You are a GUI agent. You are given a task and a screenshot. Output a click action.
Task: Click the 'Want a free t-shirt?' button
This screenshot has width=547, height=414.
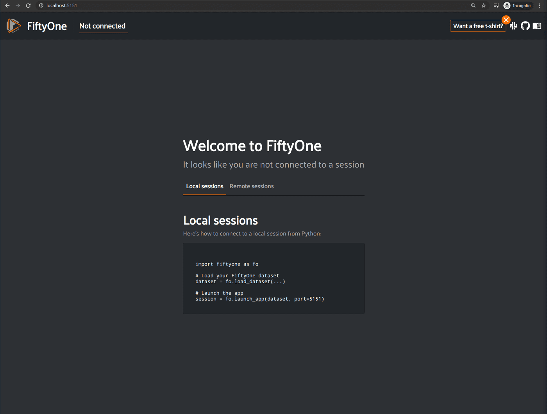coord(478,26)
